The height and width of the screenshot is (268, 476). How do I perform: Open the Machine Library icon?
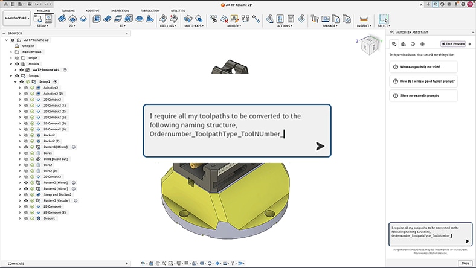pos(326,19)
